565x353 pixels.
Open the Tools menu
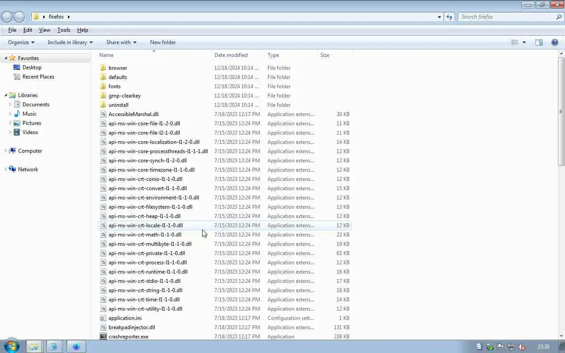coord(64,30)
